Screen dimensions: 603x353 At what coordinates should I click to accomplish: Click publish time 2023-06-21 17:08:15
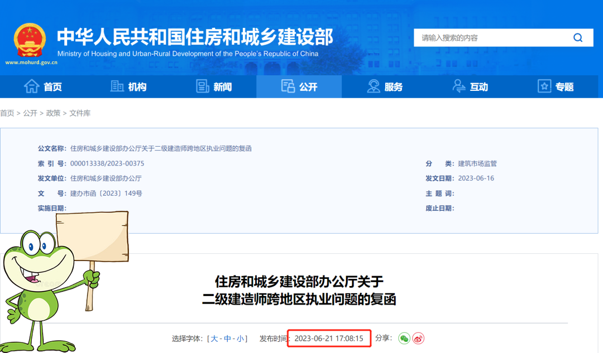[x=329, y=339]
